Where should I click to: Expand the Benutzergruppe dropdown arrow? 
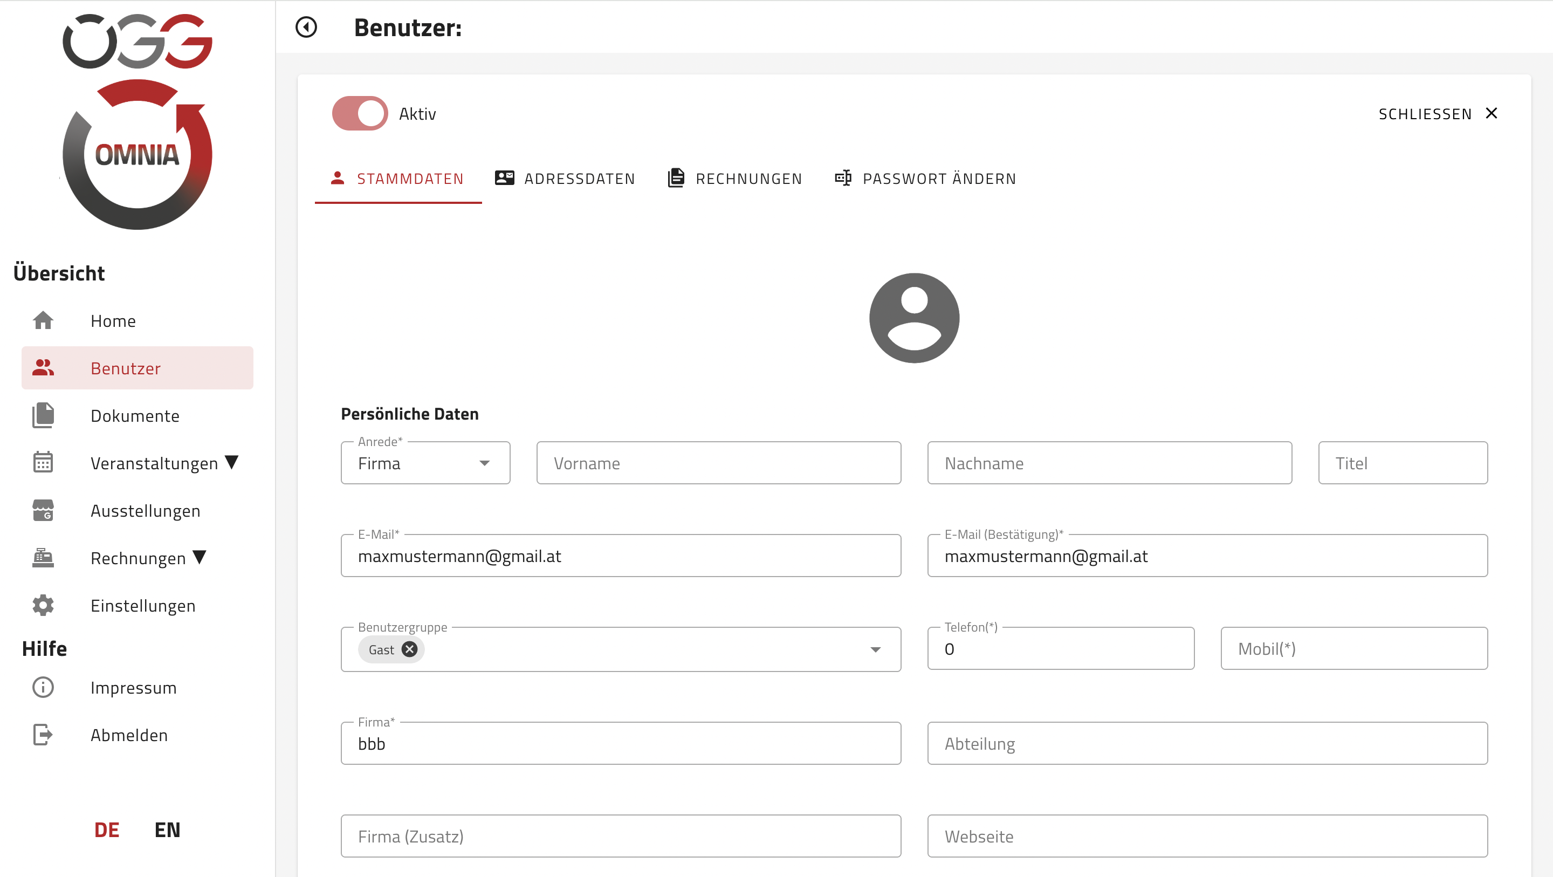click(875, 649)
